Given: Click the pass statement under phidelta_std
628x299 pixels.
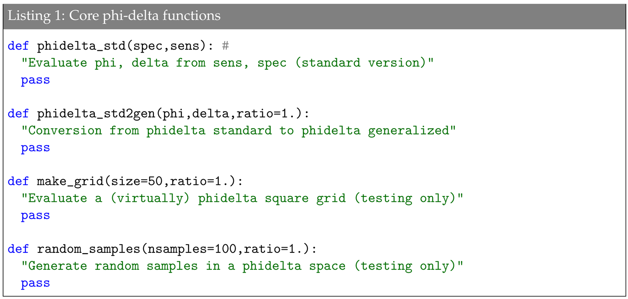Looking at the screenshot, I should click(36, 80).
